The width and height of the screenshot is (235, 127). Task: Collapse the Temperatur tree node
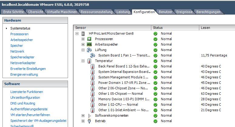click(83, 61)
